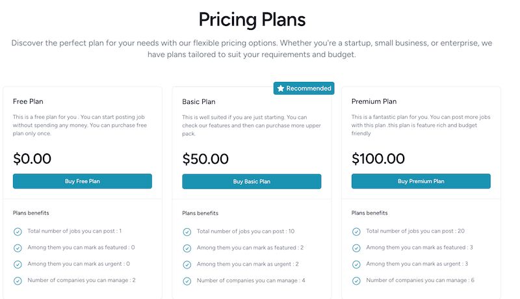Image resolution: width=520 pixels, height=299 pixels.
Task: Click the star icon in Recommended badge
Action: pyautogui.click(x=280, y=88)
